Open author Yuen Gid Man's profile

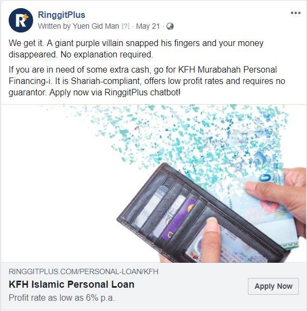coord(95,26)
